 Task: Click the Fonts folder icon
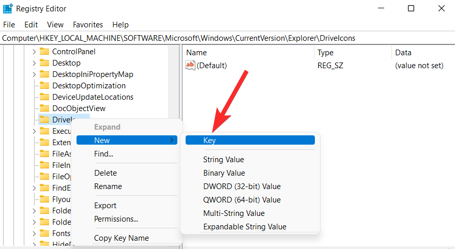click(44, 233)
